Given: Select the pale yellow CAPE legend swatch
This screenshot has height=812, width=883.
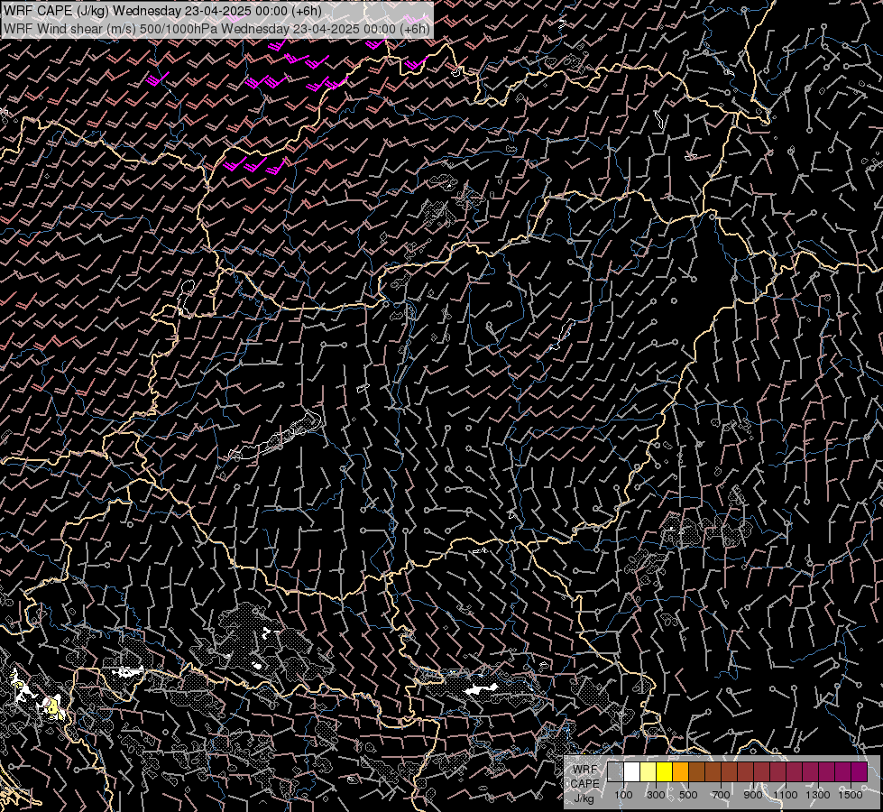Looking at the screenshot, I should click(x=648, y=771).
